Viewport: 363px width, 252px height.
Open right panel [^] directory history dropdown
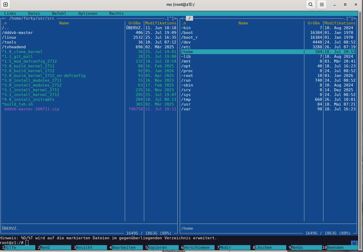coord(350,18)
